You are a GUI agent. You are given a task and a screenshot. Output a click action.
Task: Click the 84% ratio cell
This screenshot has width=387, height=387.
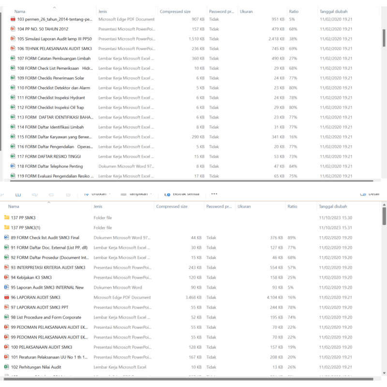tap(293, 166)
